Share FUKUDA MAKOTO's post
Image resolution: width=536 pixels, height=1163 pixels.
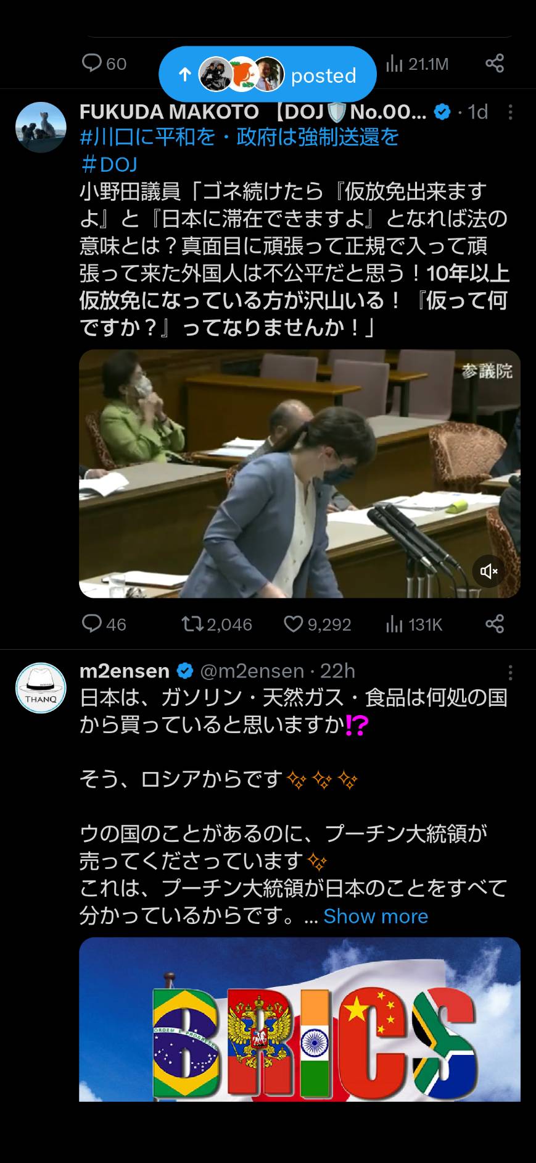tap(495, 624)
